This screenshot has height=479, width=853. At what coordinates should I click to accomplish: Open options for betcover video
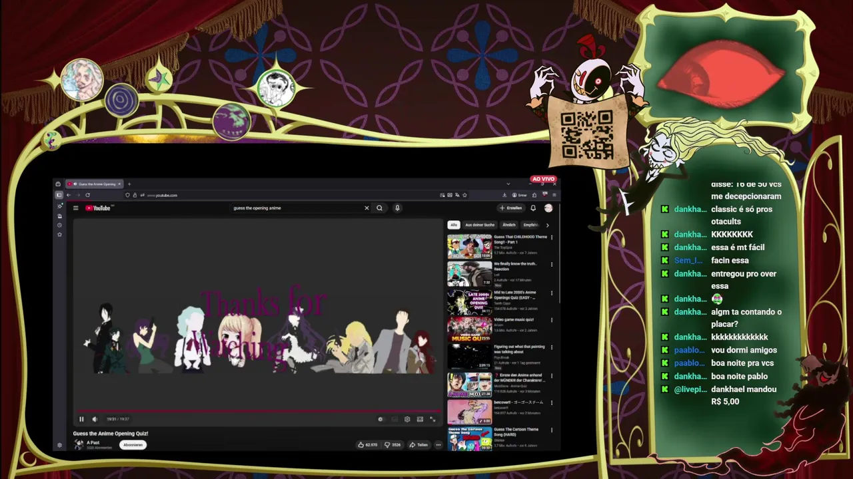(551, 402)
